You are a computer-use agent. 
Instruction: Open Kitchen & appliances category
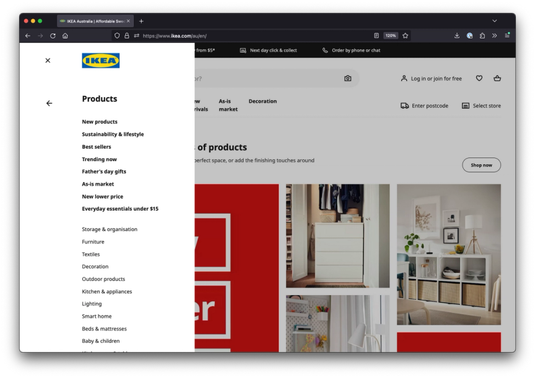click(x=107, y=292)
